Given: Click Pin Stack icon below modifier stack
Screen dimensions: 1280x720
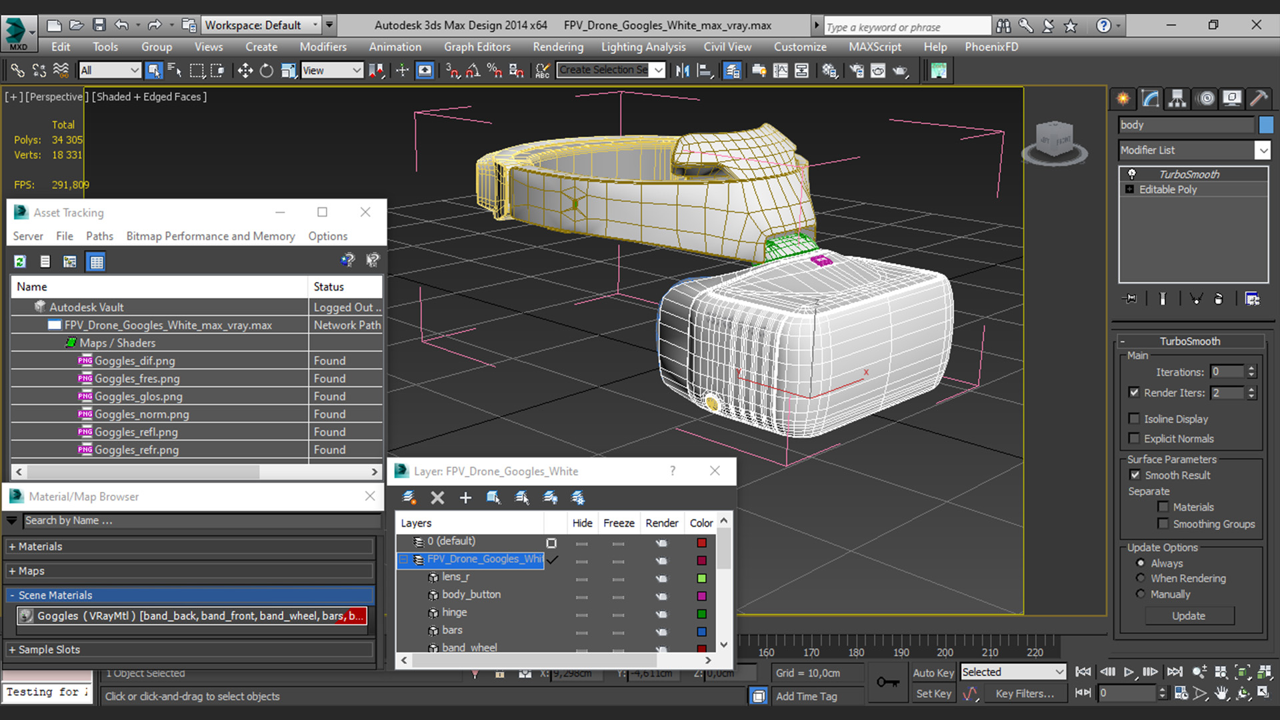Looking at the screenshot, I should [1131, 299].
